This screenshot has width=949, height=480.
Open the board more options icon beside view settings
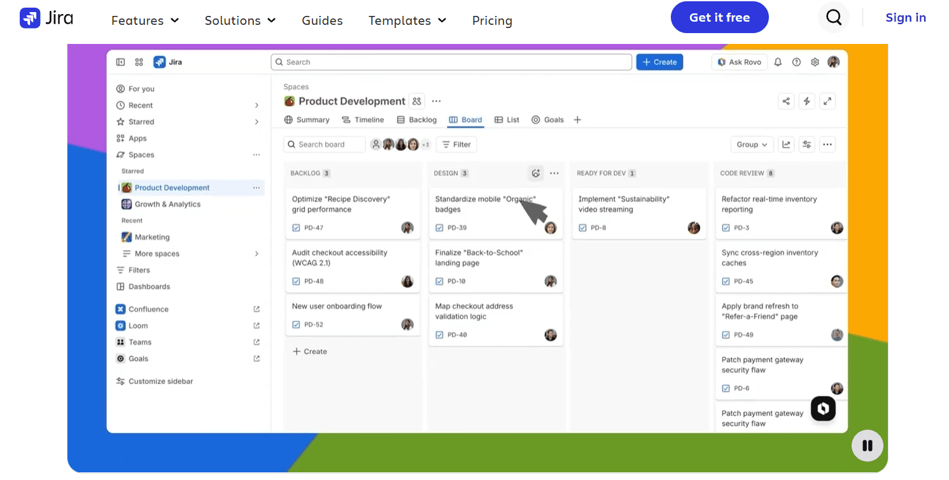click(x=827, y=145)
